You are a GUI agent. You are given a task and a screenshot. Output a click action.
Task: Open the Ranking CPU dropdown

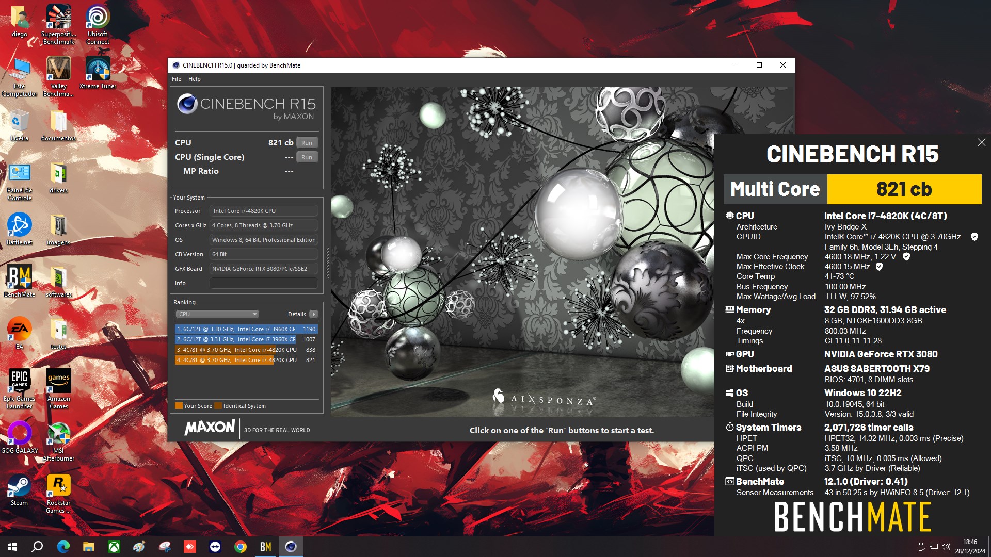pyautogui.click(x=217, y=314)
